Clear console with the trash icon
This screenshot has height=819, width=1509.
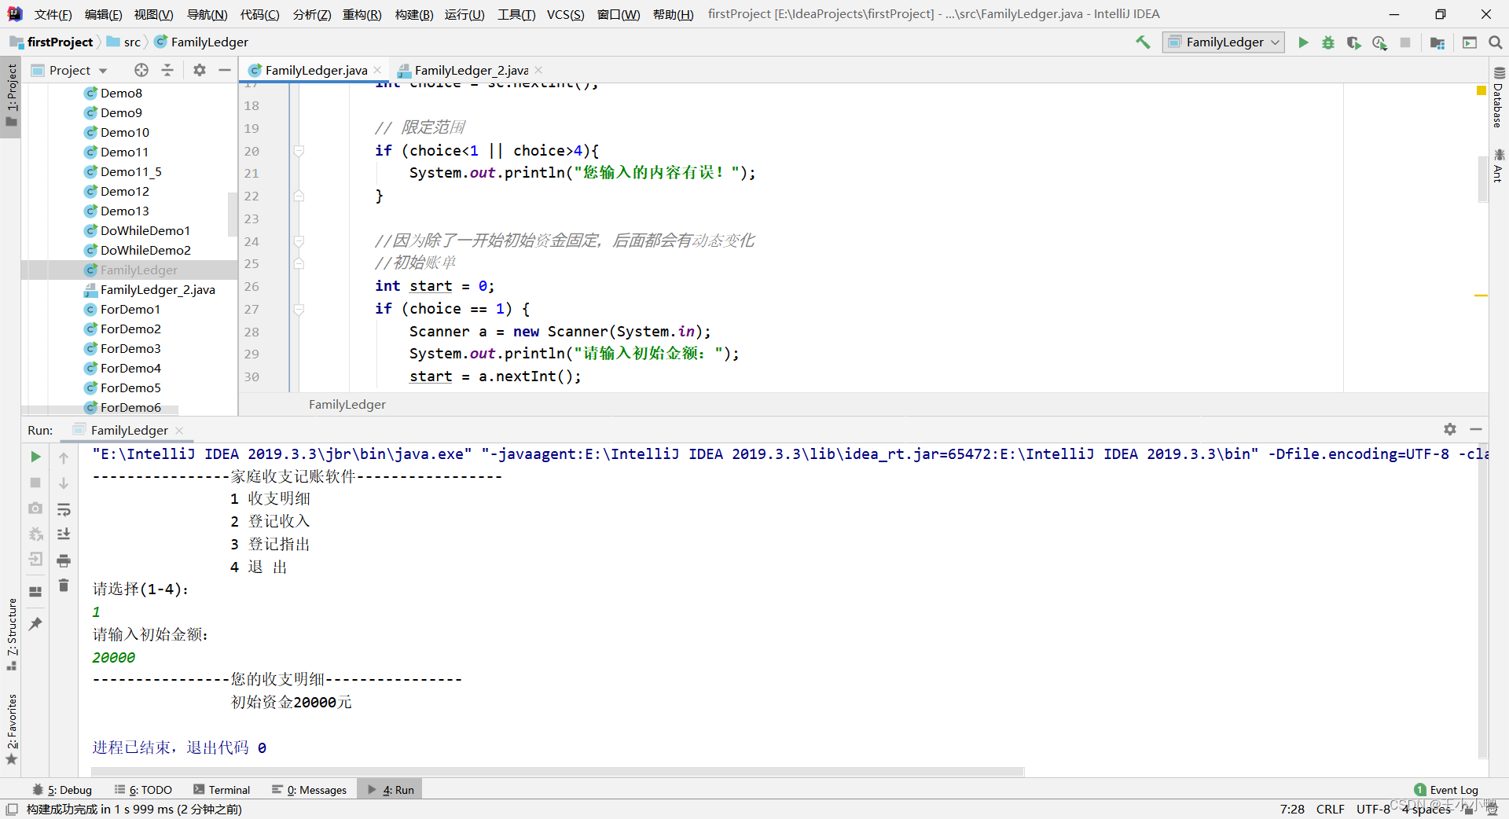pos(64,586)
